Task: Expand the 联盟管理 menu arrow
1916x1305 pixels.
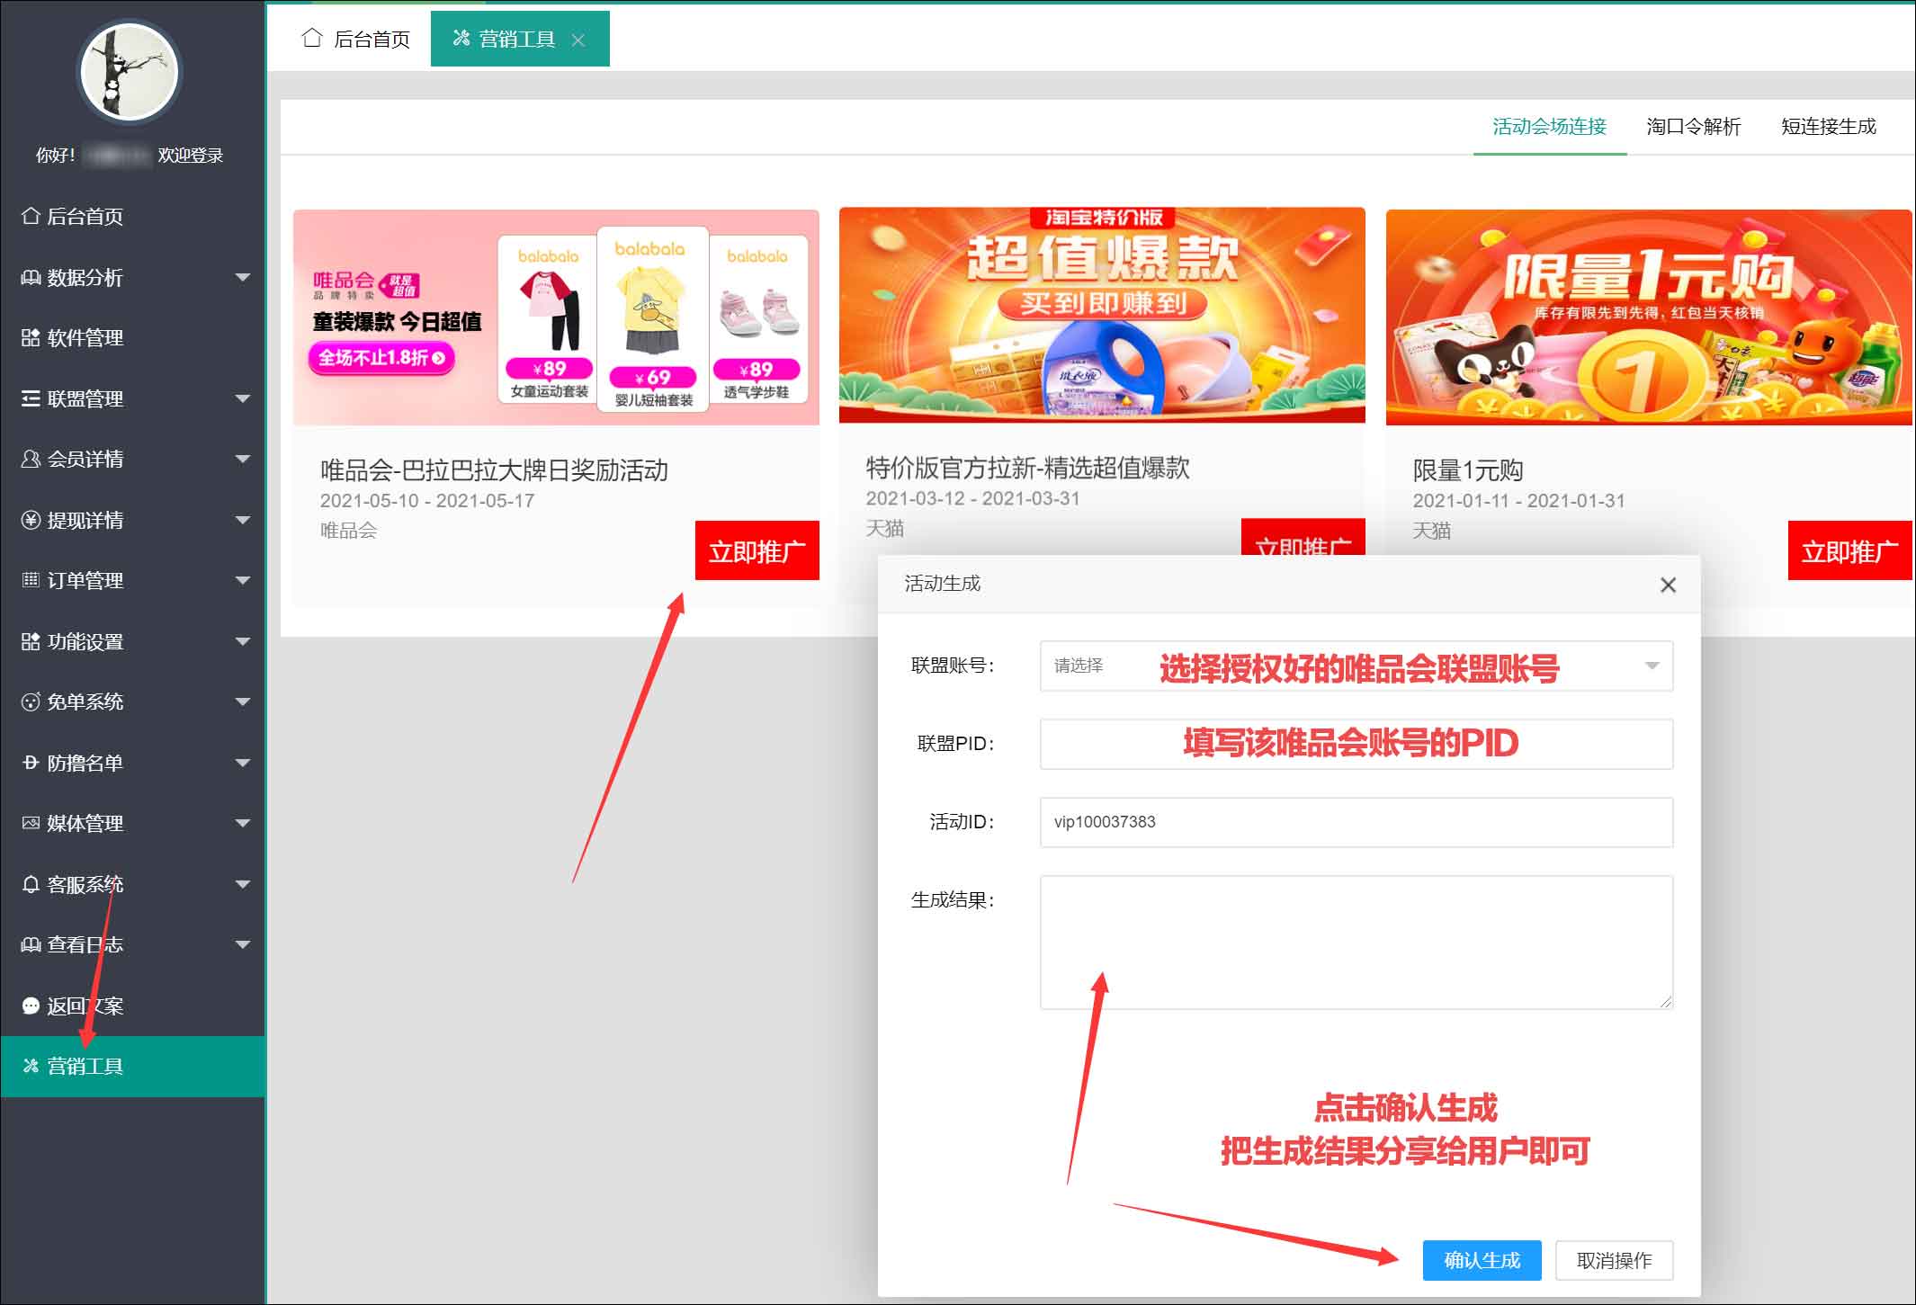Action: [242, 398]
